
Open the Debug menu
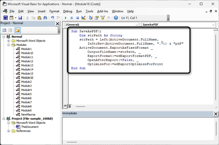[x=68, y=11]
